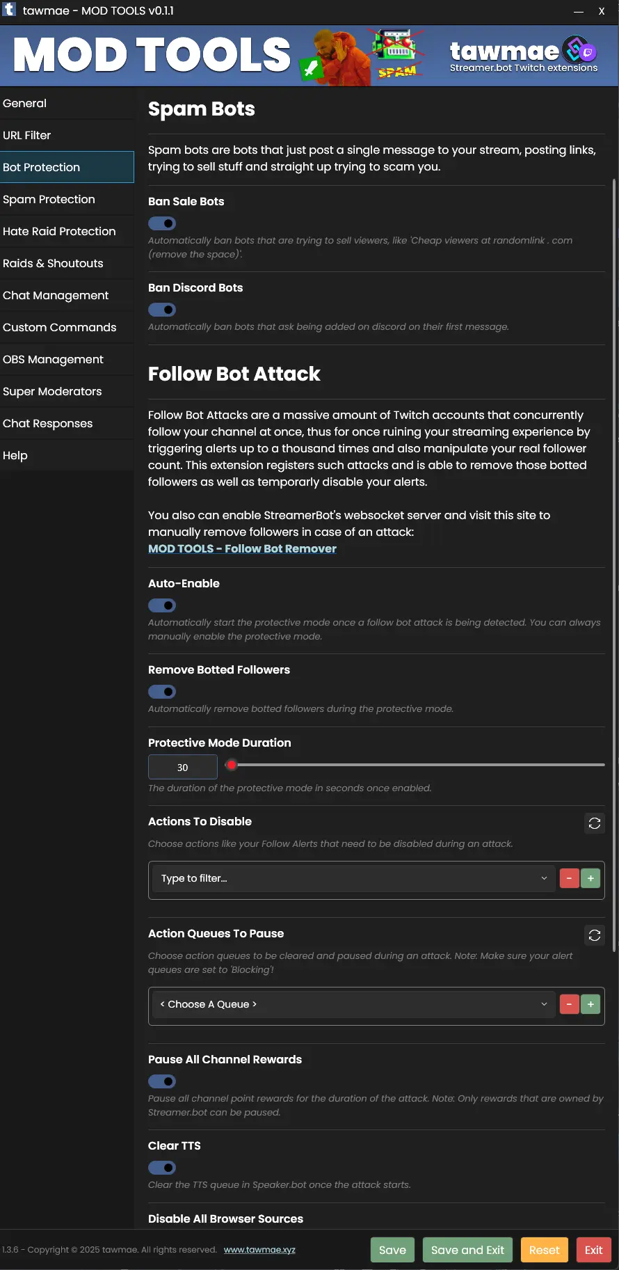Click the 'Spam Bots' heading
Viewport: 619px width, 1270px height.
(202, 109)
